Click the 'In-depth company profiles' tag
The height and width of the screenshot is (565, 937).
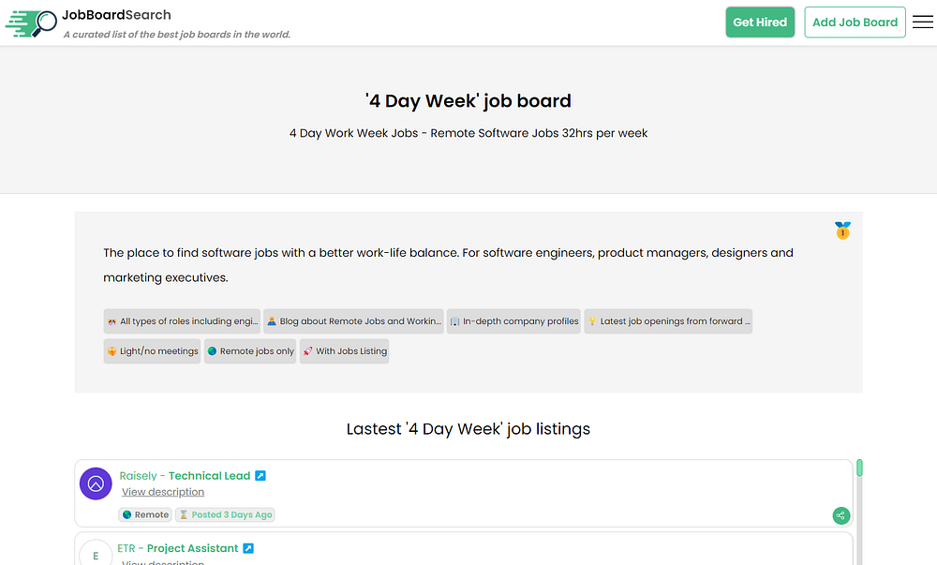513,321
